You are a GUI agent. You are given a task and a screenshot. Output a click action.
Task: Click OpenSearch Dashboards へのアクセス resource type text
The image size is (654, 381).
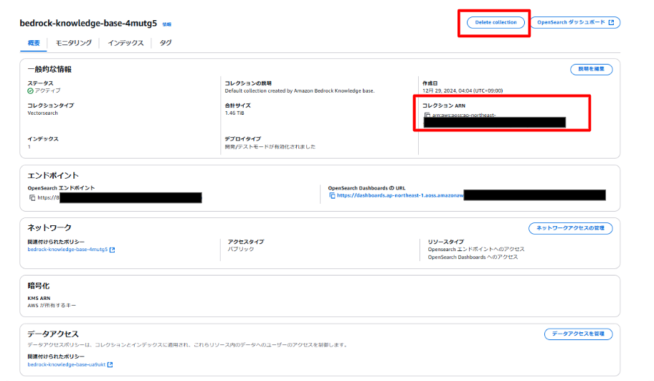pos(473,257)
